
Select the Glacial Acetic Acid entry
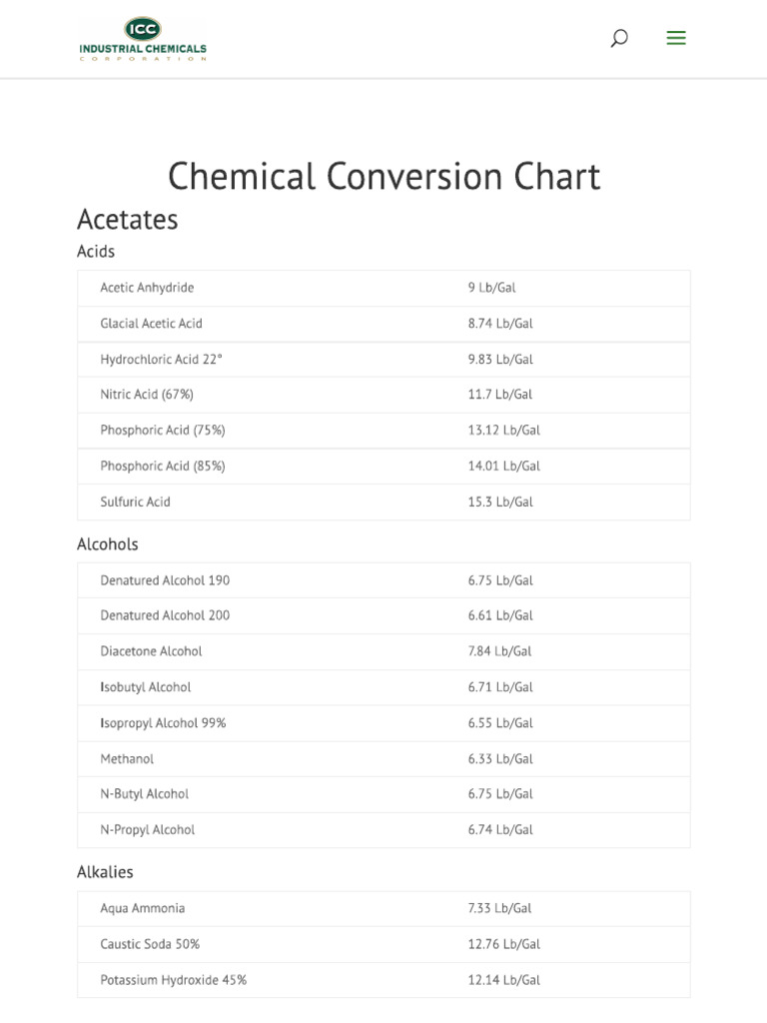click(x=152, y=324)
